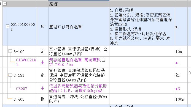The height and width of the screenshot is (107, 191).
Task: Click the 处 unit cell
Action: (181, 75)
